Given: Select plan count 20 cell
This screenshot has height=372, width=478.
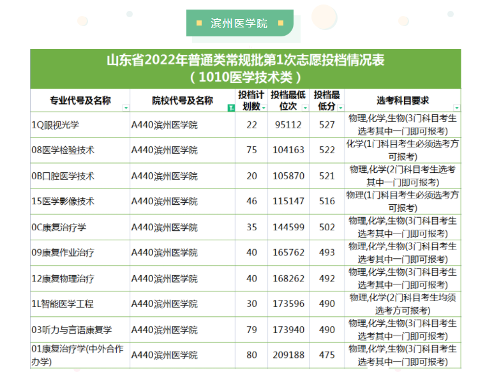Looking at the screenshot, I should tap(251, 176).
